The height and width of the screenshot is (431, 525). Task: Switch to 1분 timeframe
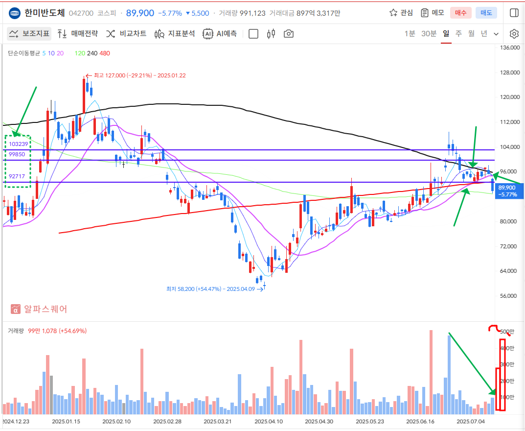click(410, 33)
